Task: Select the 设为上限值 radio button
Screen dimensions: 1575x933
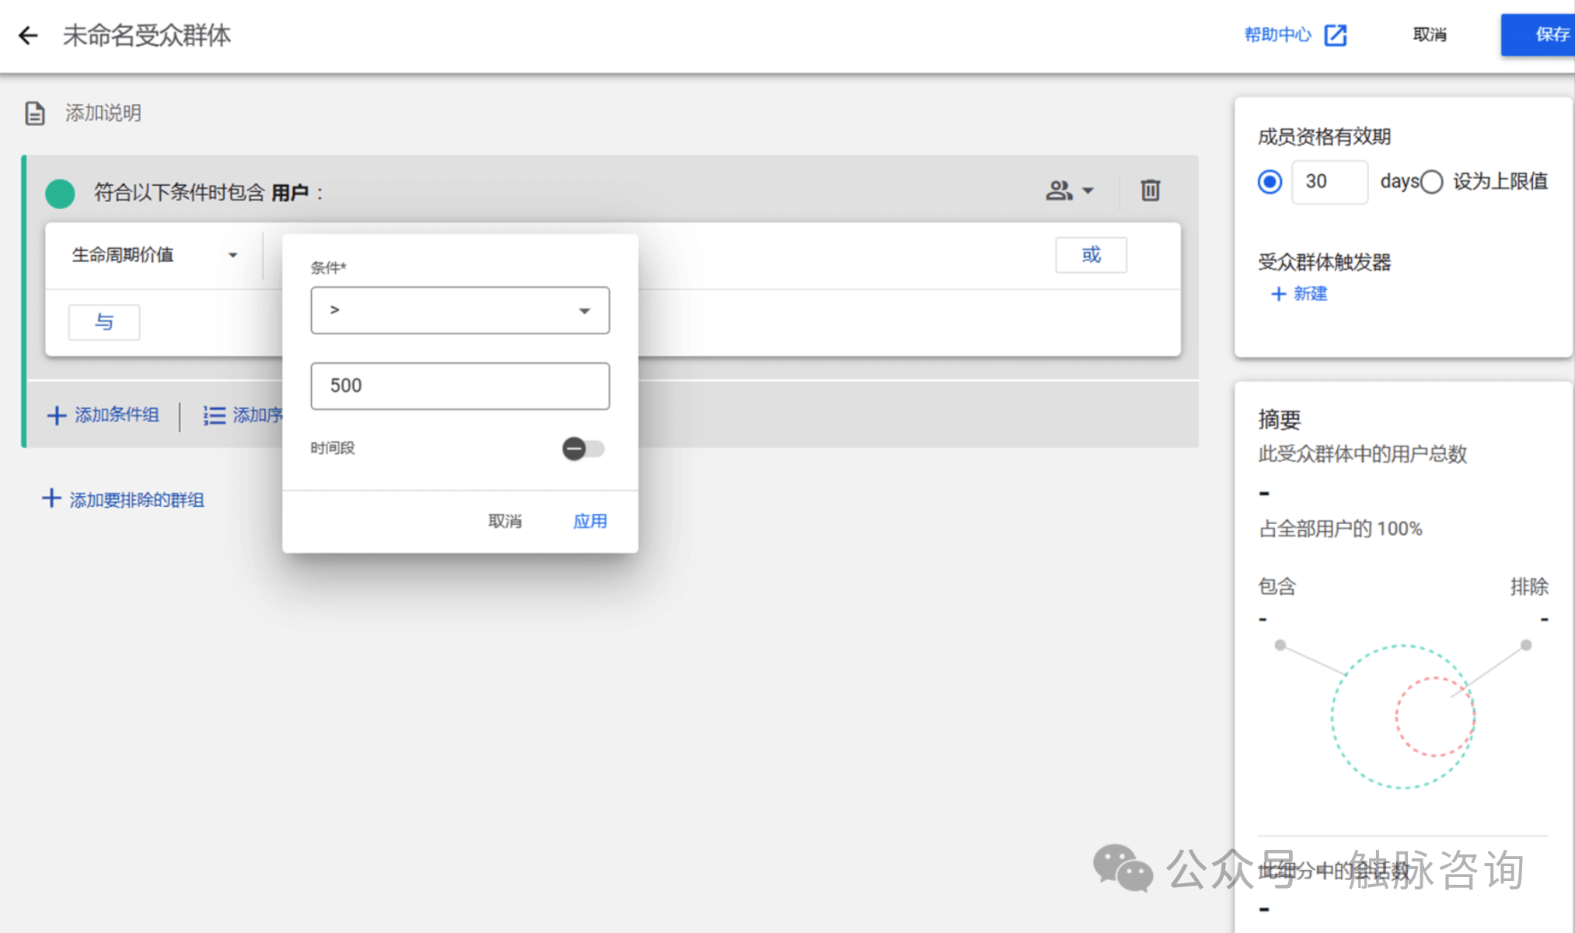Action: 1431,182
